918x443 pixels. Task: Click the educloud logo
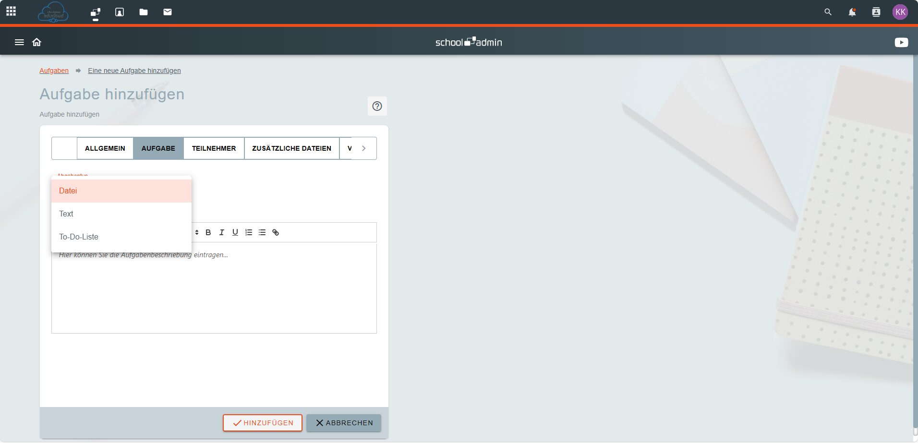53,12
